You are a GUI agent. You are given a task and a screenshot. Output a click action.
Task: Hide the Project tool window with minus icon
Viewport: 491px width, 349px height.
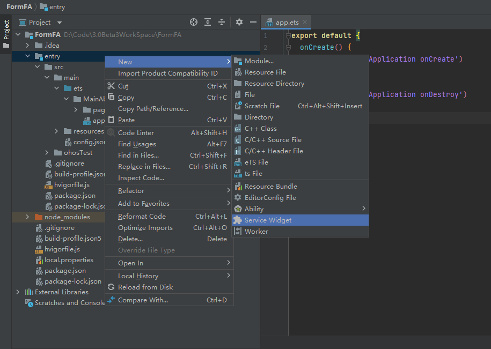(253, 22)
